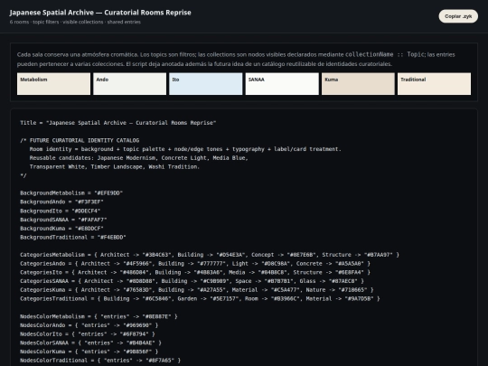Select the Ando color swatch
This screenshot has height=366, width=488.
[130, 84]
